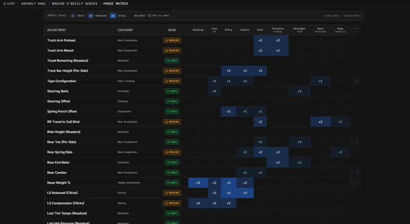Click Safe badge for Spring Perch Offset
410x224 pixels.
172,111
